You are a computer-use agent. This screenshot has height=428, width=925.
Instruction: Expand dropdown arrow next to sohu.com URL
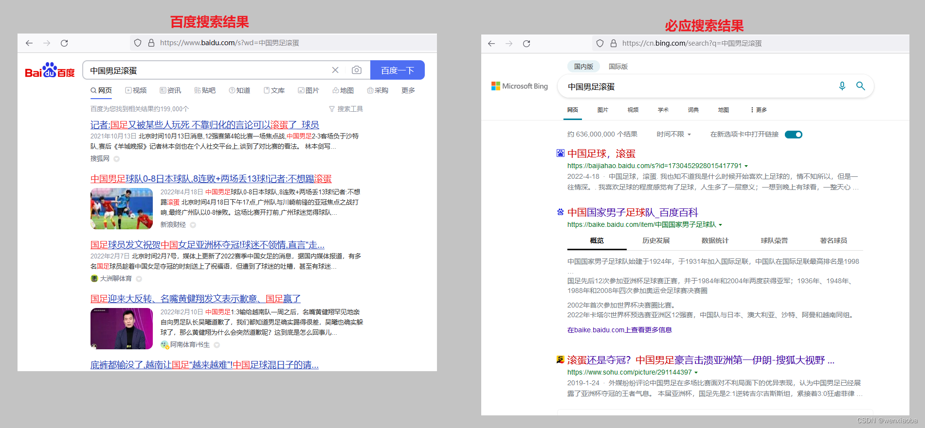[696, 373]
